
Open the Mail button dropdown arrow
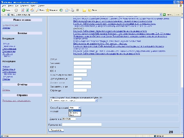coord(69,10)
